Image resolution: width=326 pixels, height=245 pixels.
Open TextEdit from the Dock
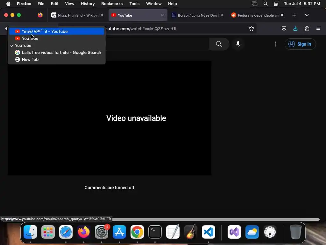[173, 232]
